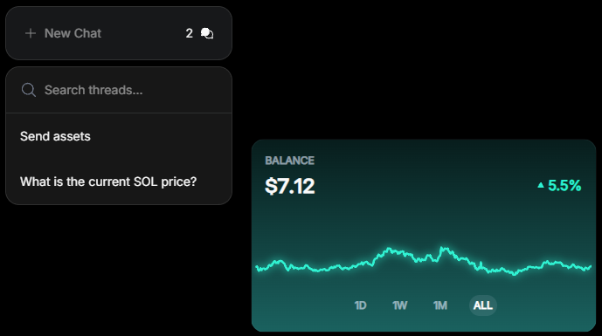
Task: Click the 5.5% change percentage
Action: 564,186
